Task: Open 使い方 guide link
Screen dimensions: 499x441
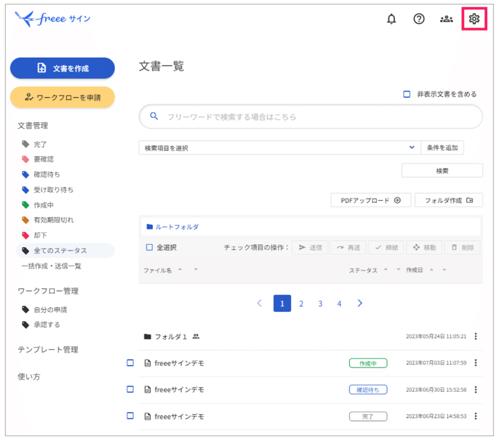Action: click(x=29, y=376)
